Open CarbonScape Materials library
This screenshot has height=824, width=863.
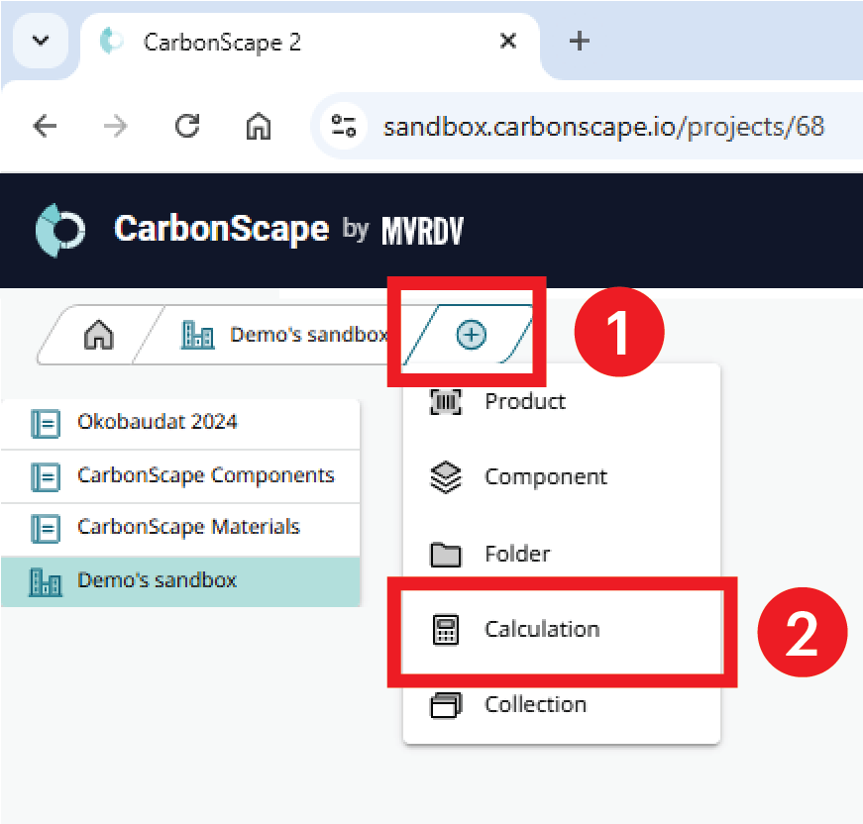(x=180, y=528)
